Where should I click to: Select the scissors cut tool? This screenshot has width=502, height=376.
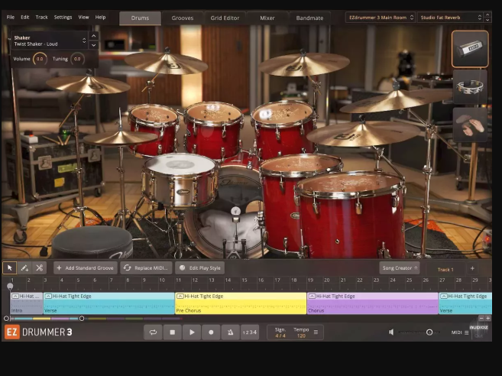pos(40,267)
